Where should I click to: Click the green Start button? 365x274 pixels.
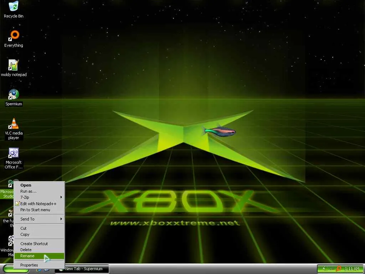[x=16, y=270]
